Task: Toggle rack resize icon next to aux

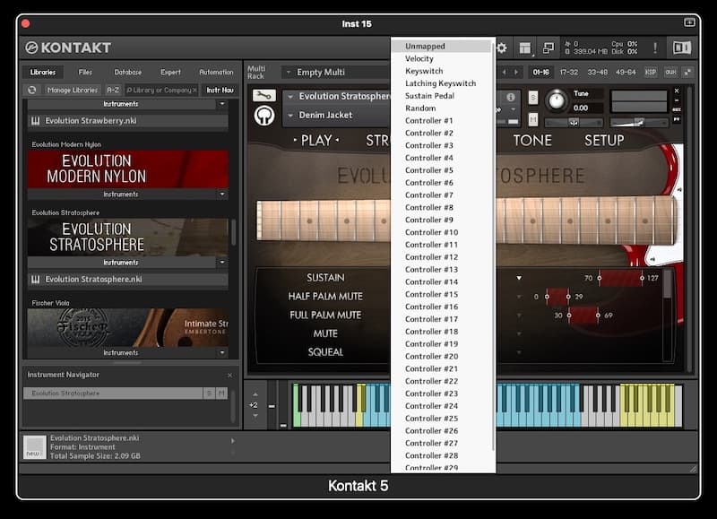Action: click(x=687, y=72)
